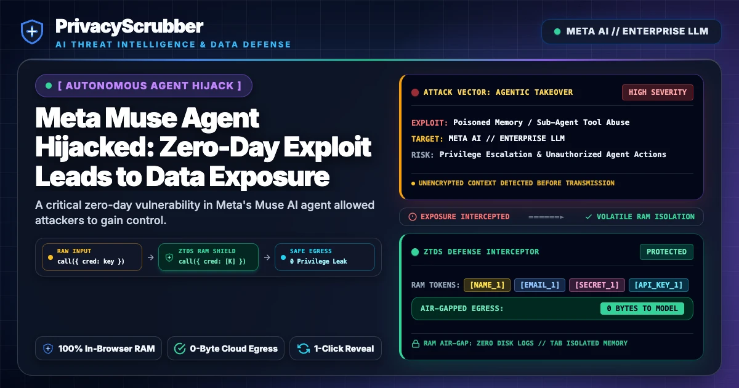Click the PROTECTED status badge
The width and height of the screenshot is (739, 388).
tap(666, 251)
